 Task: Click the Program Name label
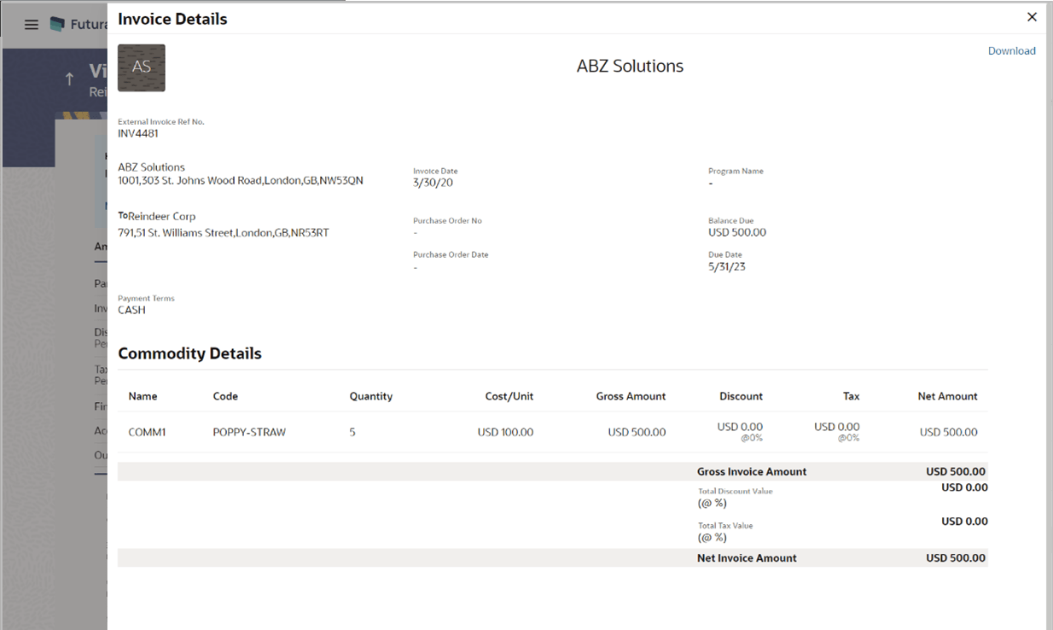tap(736, 171)
